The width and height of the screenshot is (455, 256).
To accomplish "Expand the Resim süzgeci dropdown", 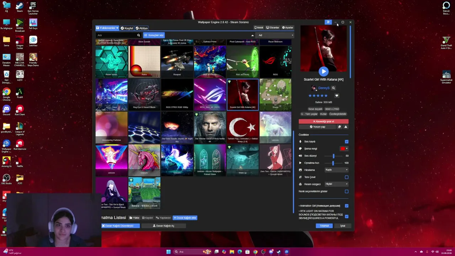I will click(x=336, y=184).
